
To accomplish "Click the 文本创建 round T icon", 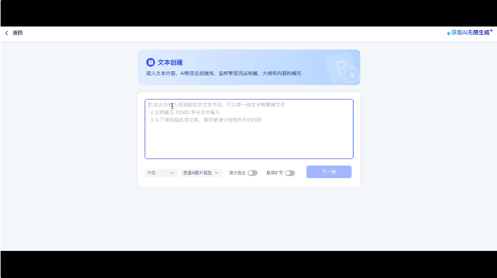I will [151, 62].
